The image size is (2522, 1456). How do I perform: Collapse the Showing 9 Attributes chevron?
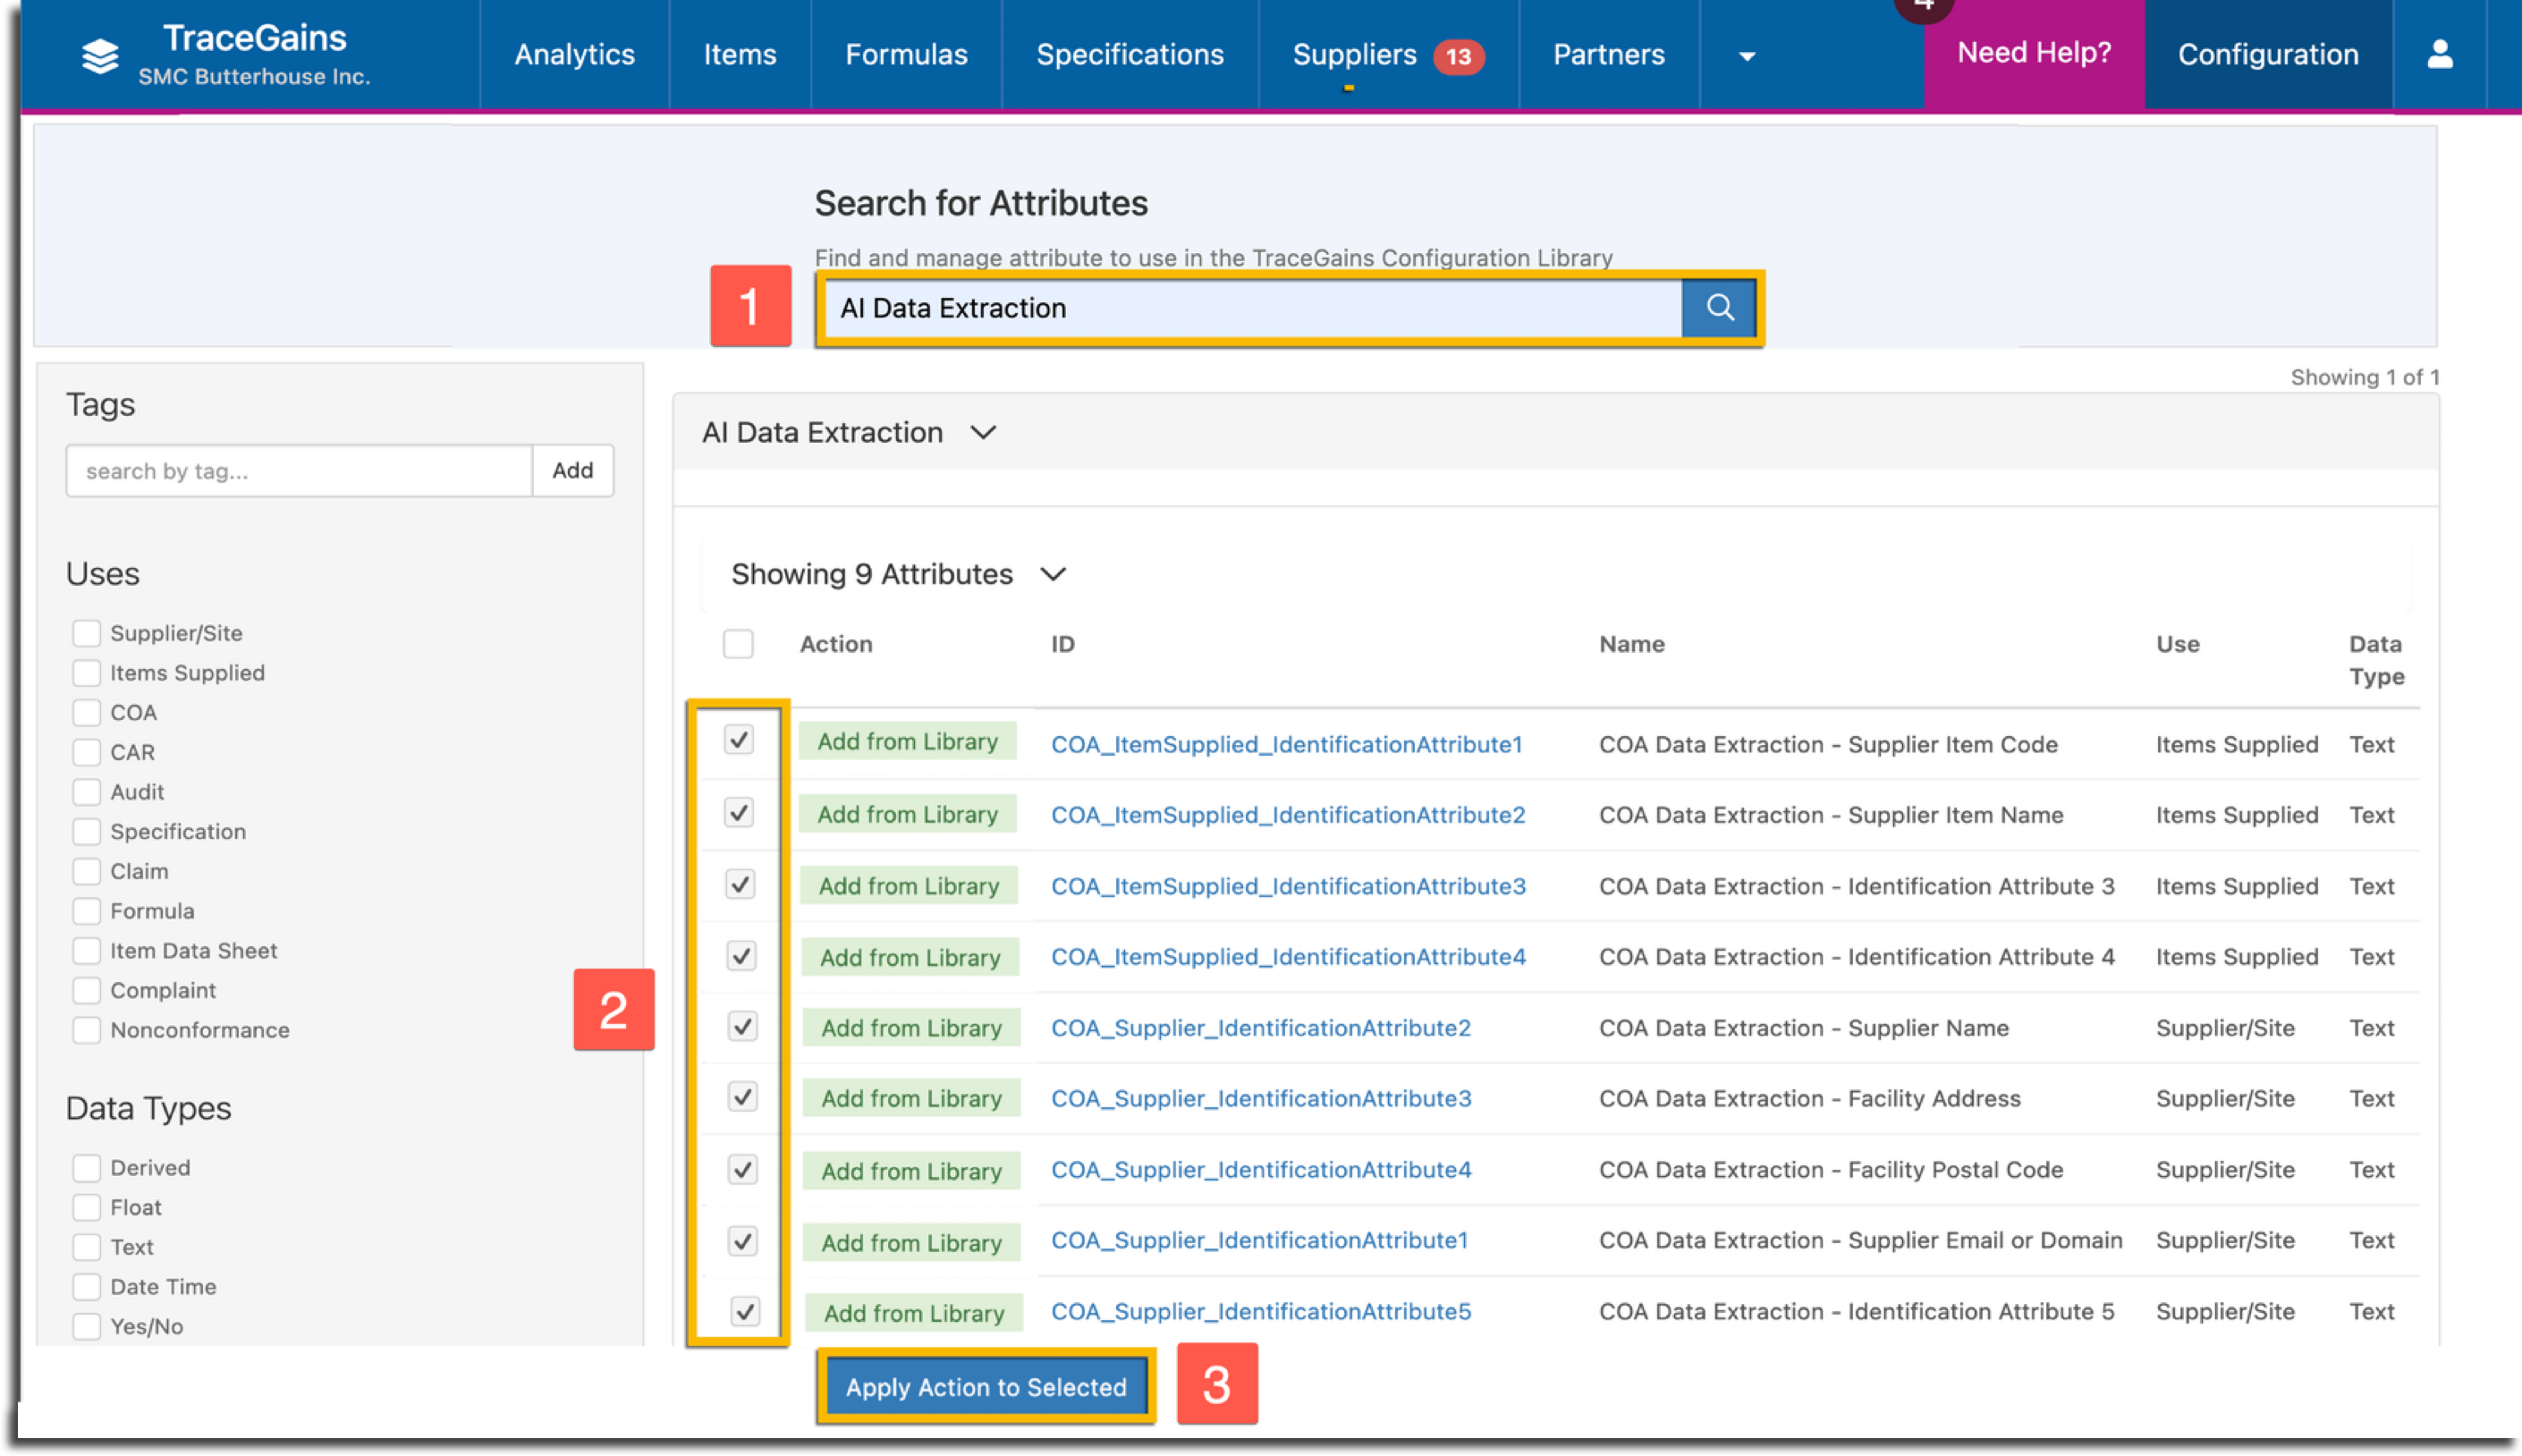(x=1053, y=574)
